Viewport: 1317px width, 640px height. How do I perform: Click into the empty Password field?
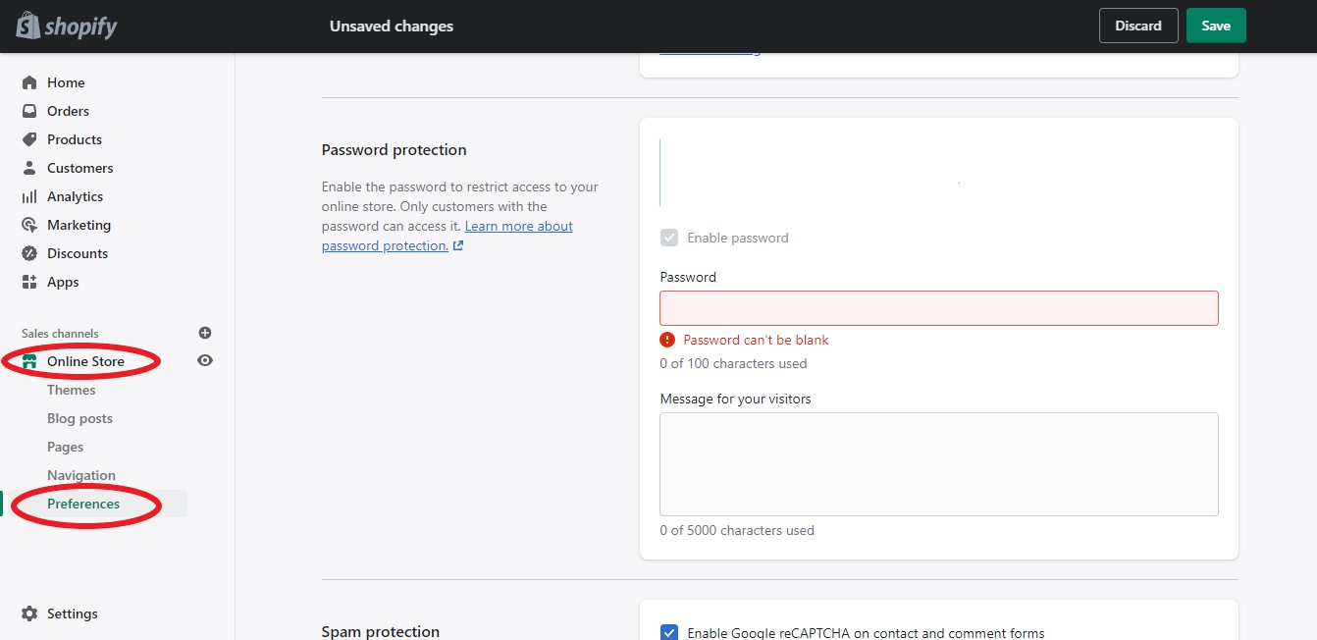coord(938,308)
